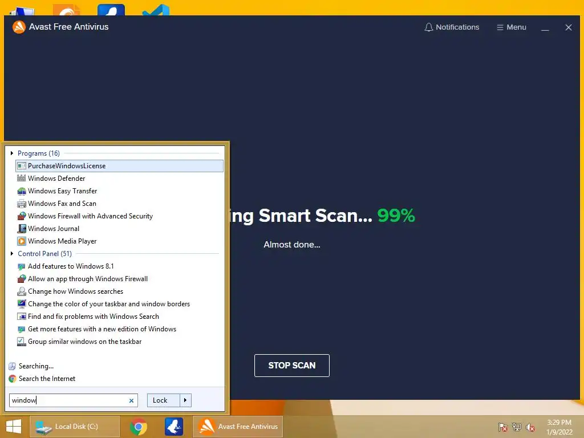Screen dimensions: 584x438
Task: Click Chrome icon beside Search the Internet
Action: pyautogui.click(x=13, y=379)
